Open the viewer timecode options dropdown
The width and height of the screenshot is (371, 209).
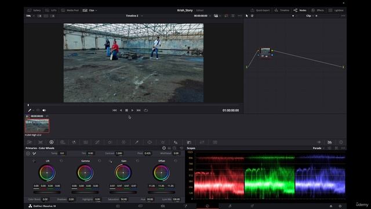tap(210, 16)
